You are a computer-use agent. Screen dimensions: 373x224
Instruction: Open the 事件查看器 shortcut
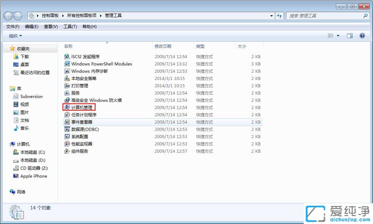(x=79, y=122)
